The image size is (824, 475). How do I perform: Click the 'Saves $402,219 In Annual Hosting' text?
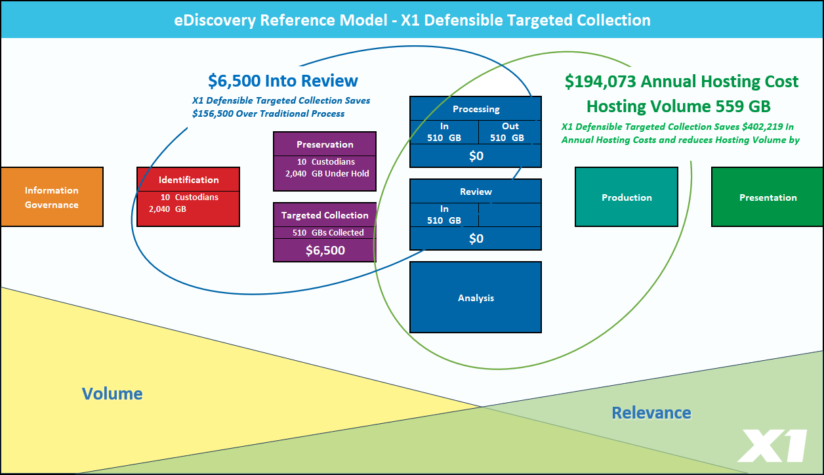click(681, 133)
